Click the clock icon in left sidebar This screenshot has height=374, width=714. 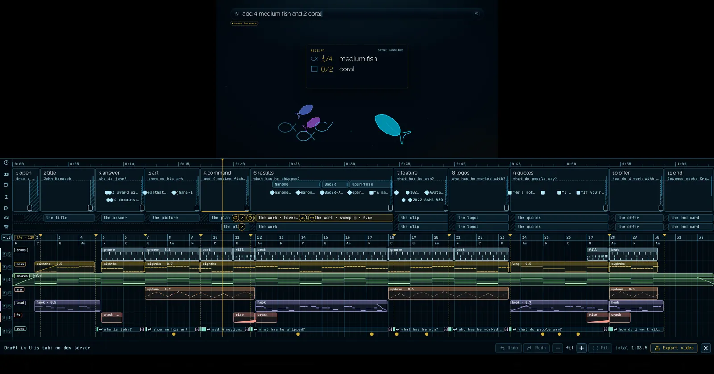6,163
